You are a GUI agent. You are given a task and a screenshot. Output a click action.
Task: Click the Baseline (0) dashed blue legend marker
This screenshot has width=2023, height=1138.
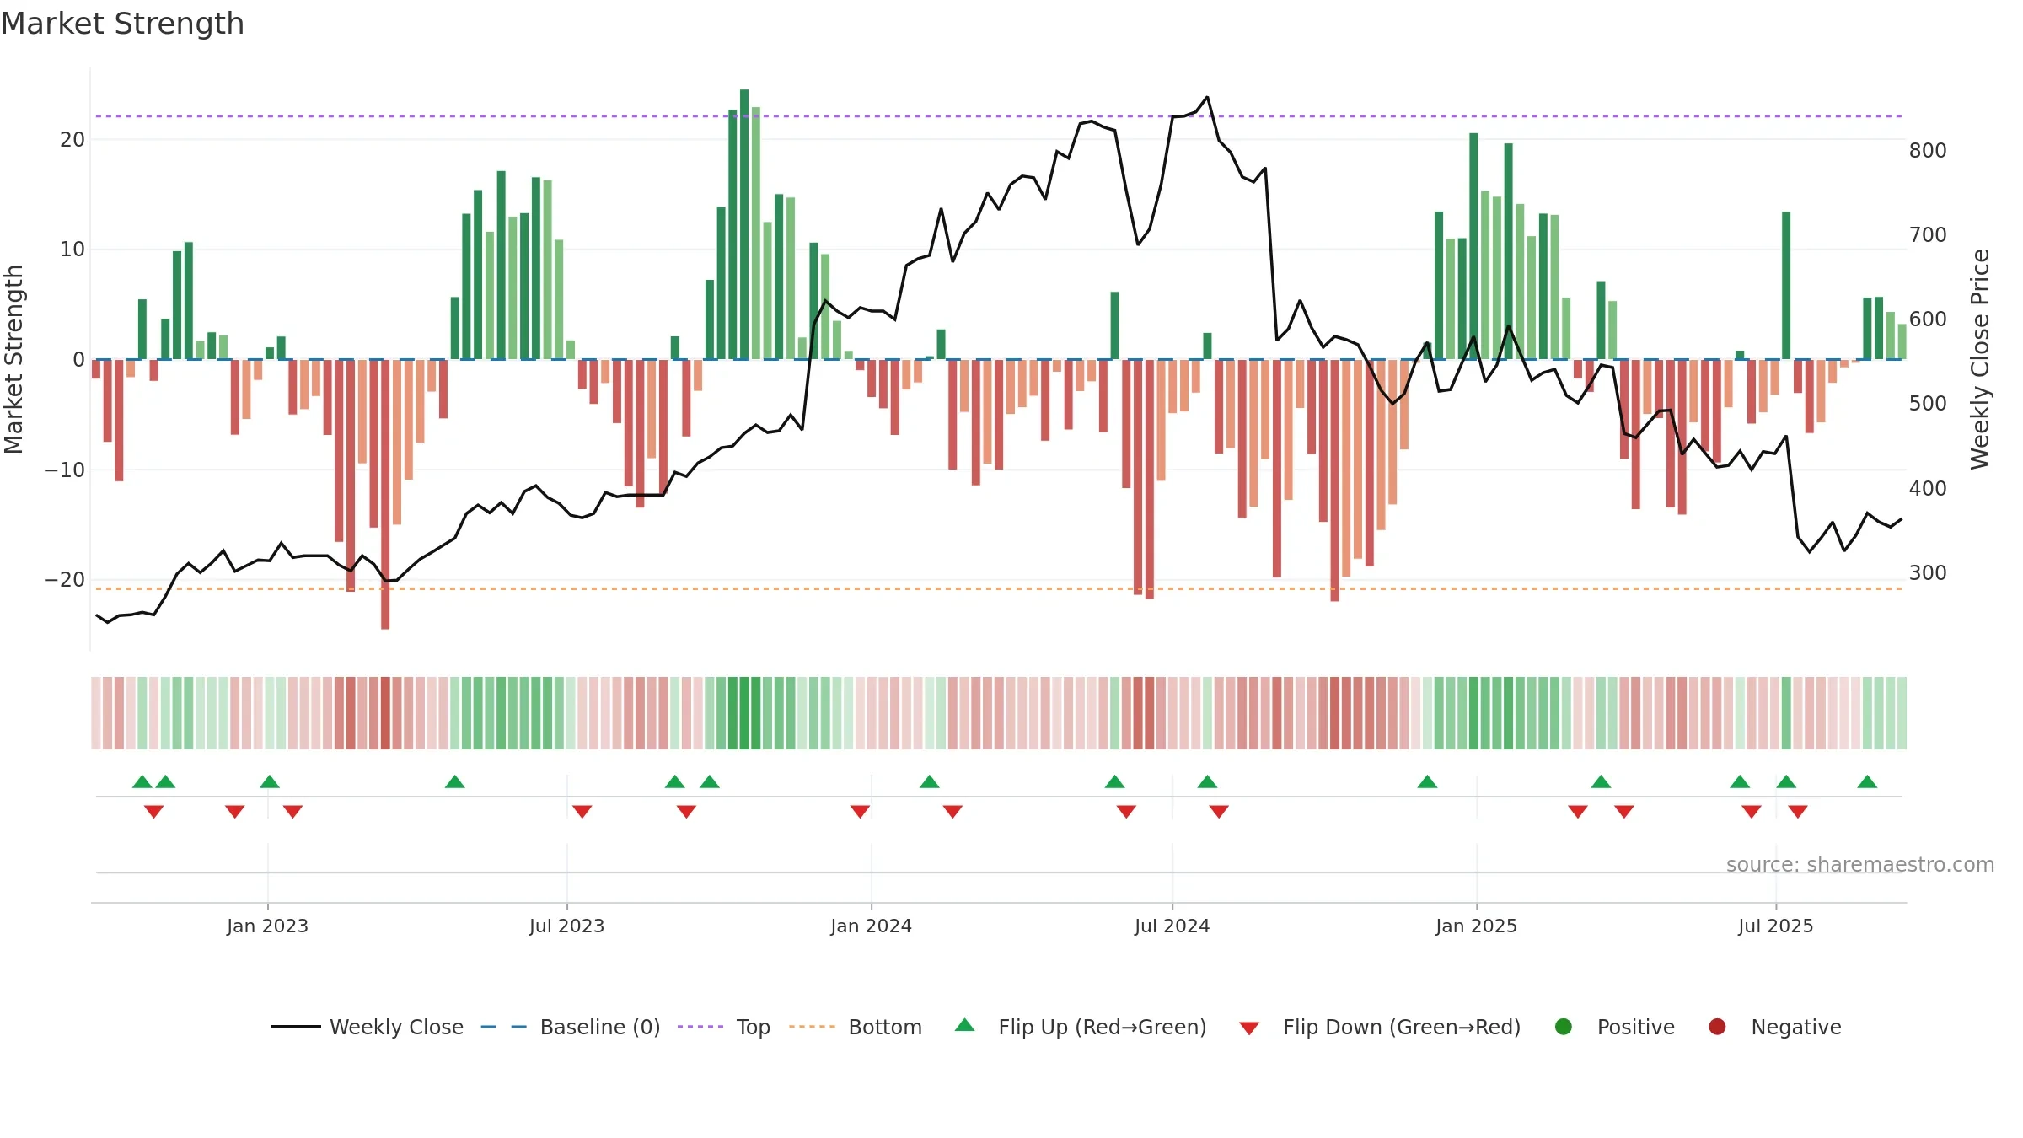(503, 1027)
